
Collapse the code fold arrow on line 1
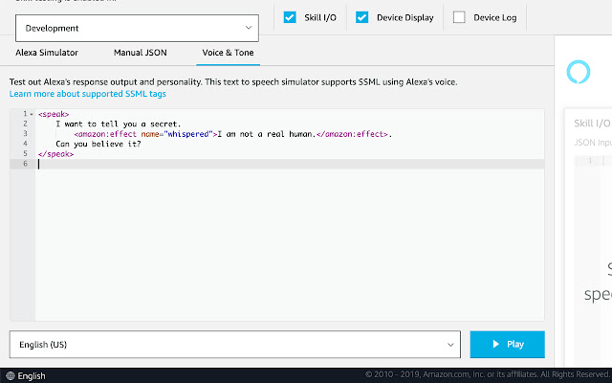(x=32, y=114)
